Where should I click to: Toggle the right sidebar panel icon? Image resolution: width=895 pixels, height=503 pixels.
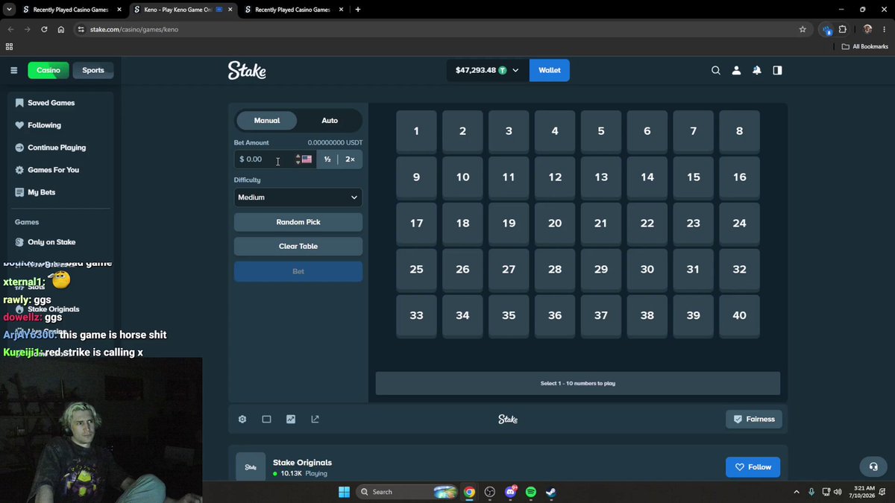pos(777,70)
